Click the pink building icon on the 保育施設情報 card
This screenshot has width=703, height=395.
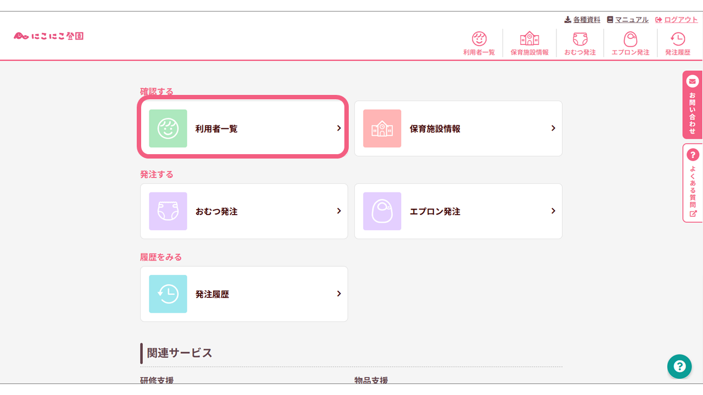[382, 128]
